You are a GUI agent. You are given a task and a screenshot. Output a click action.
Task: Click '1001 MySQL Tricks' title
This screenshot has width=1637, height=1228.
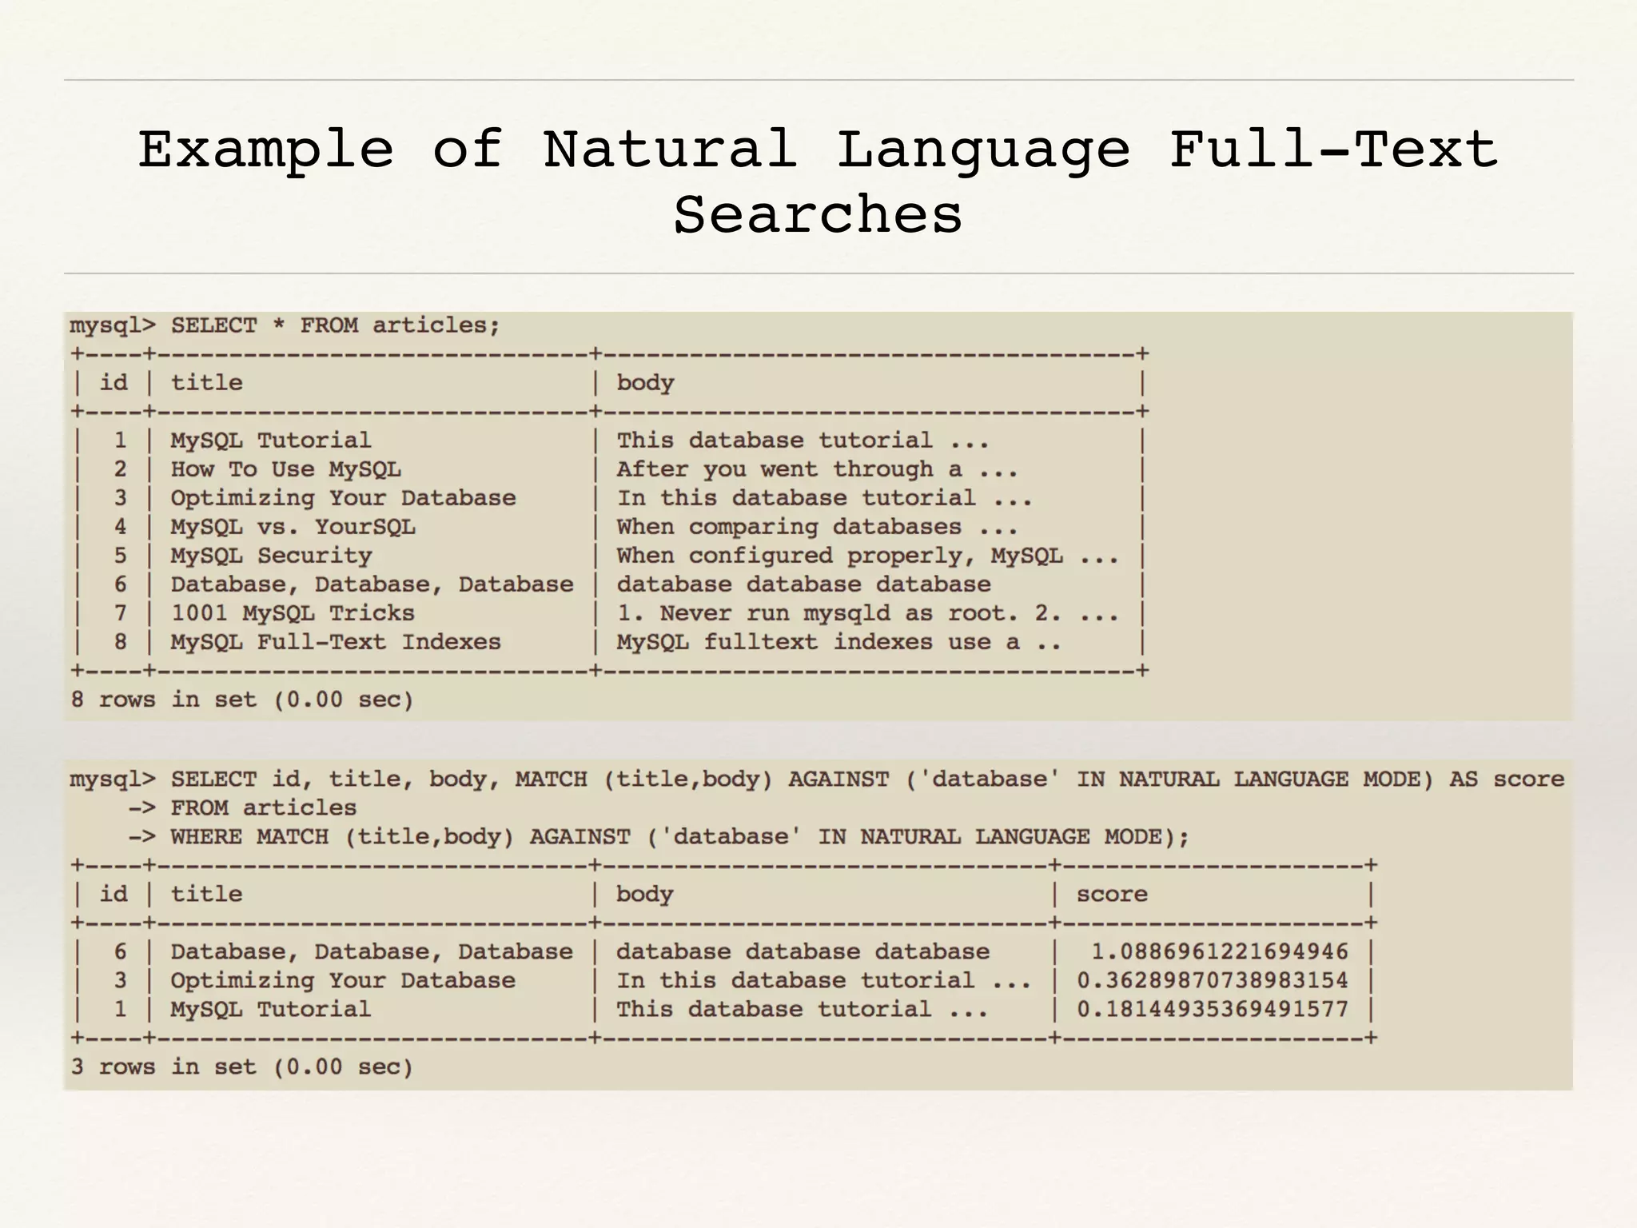[293, 613]
